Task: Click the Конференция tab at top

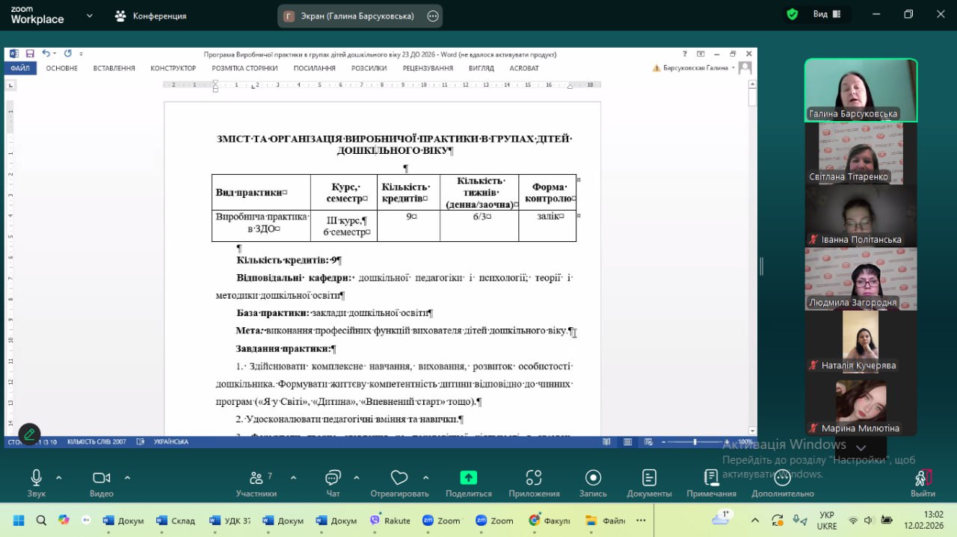Action: 151,16
